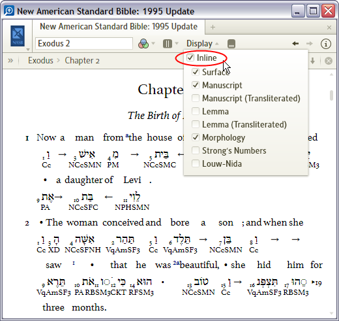This screenshot has width=339, height=321.
Task: Click morphology code NCcSFNH under woman
Action: click(x=83, y=250)
